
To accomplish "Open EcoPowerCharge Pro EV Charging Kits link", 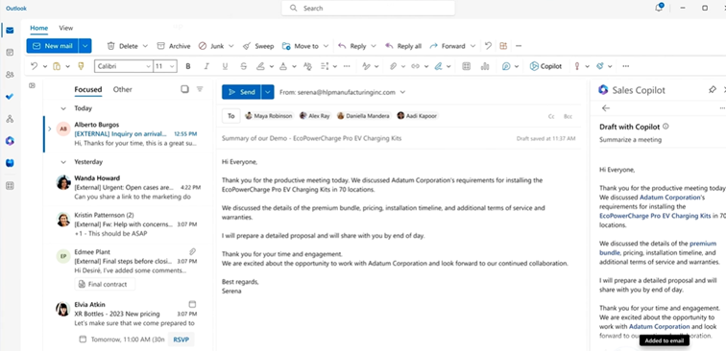I will click(x=655, y=216).
